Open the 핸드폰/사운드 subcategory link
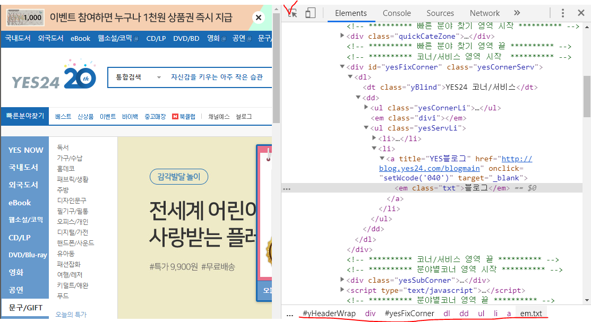The height and width of the screenshot is (322, 591). 75,243
